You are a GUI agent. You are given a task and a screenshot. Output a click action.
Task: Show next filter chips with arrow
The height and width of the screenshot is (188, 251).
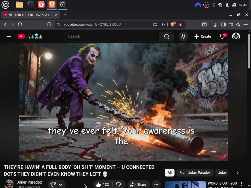(x=238, y=173)
